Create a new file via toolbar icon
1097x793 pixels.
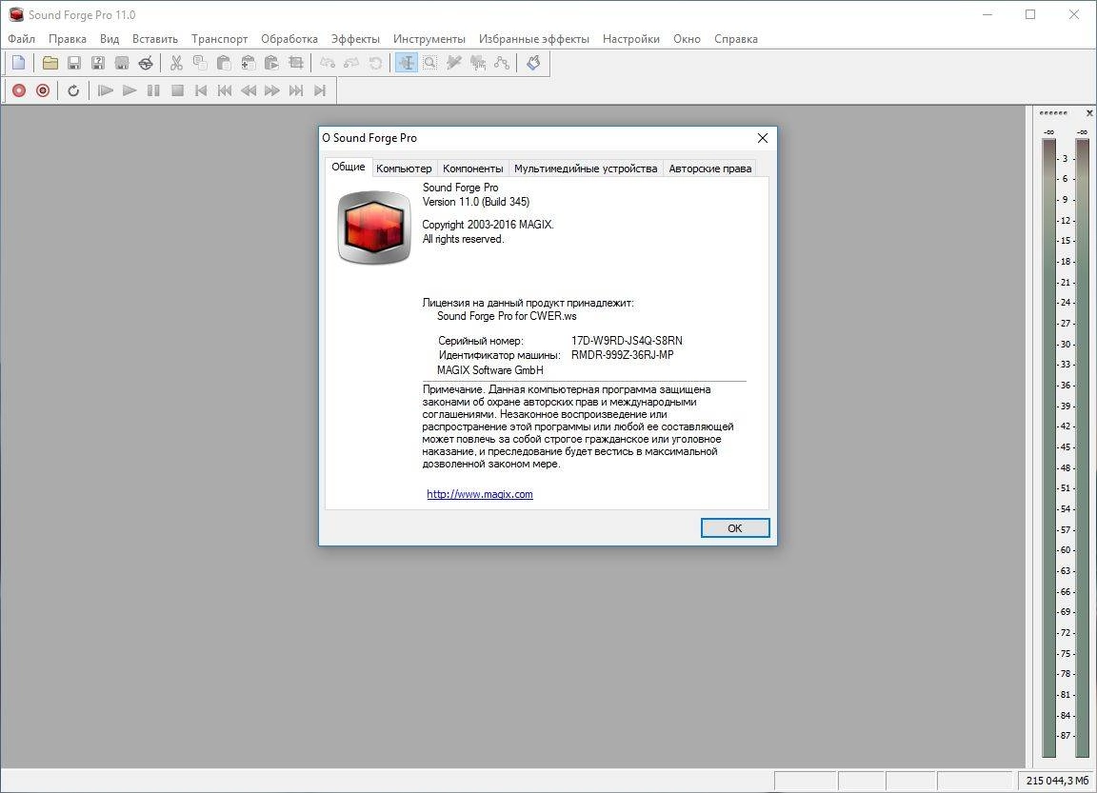pos(19,63)
